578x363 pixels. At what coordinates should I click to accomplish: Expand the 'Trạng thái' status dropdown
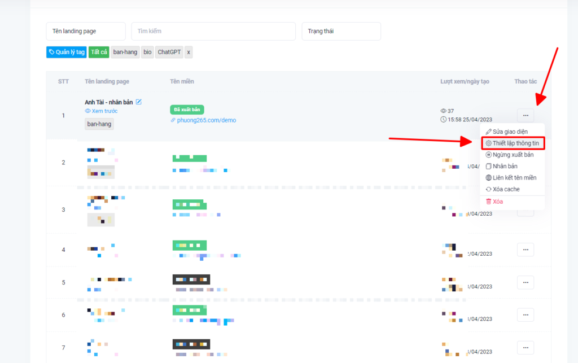pyautogui.click(x=341, y=32)
